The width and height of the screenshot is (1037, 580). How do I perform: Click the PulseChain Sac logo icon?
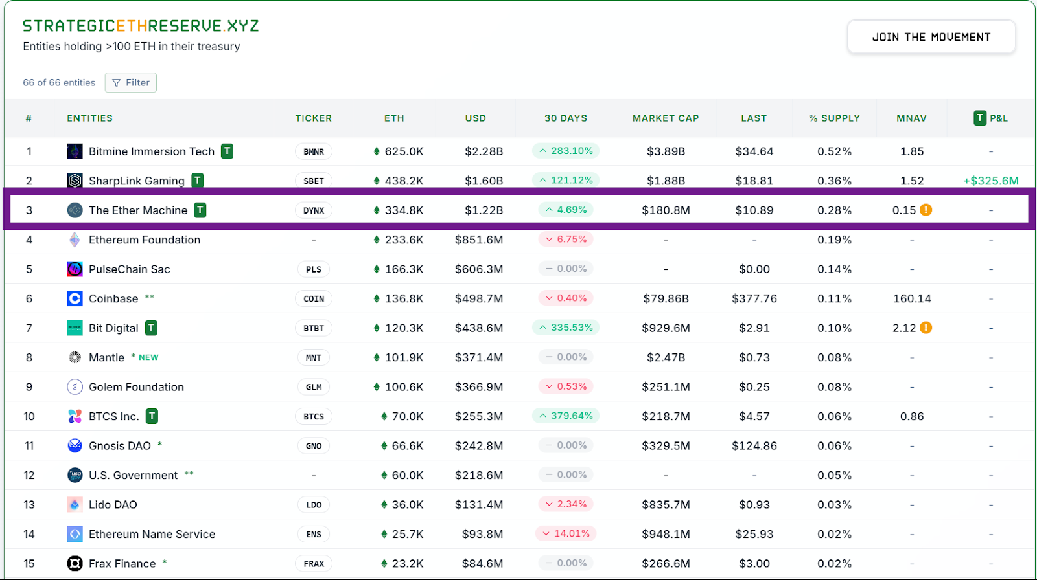75,269
